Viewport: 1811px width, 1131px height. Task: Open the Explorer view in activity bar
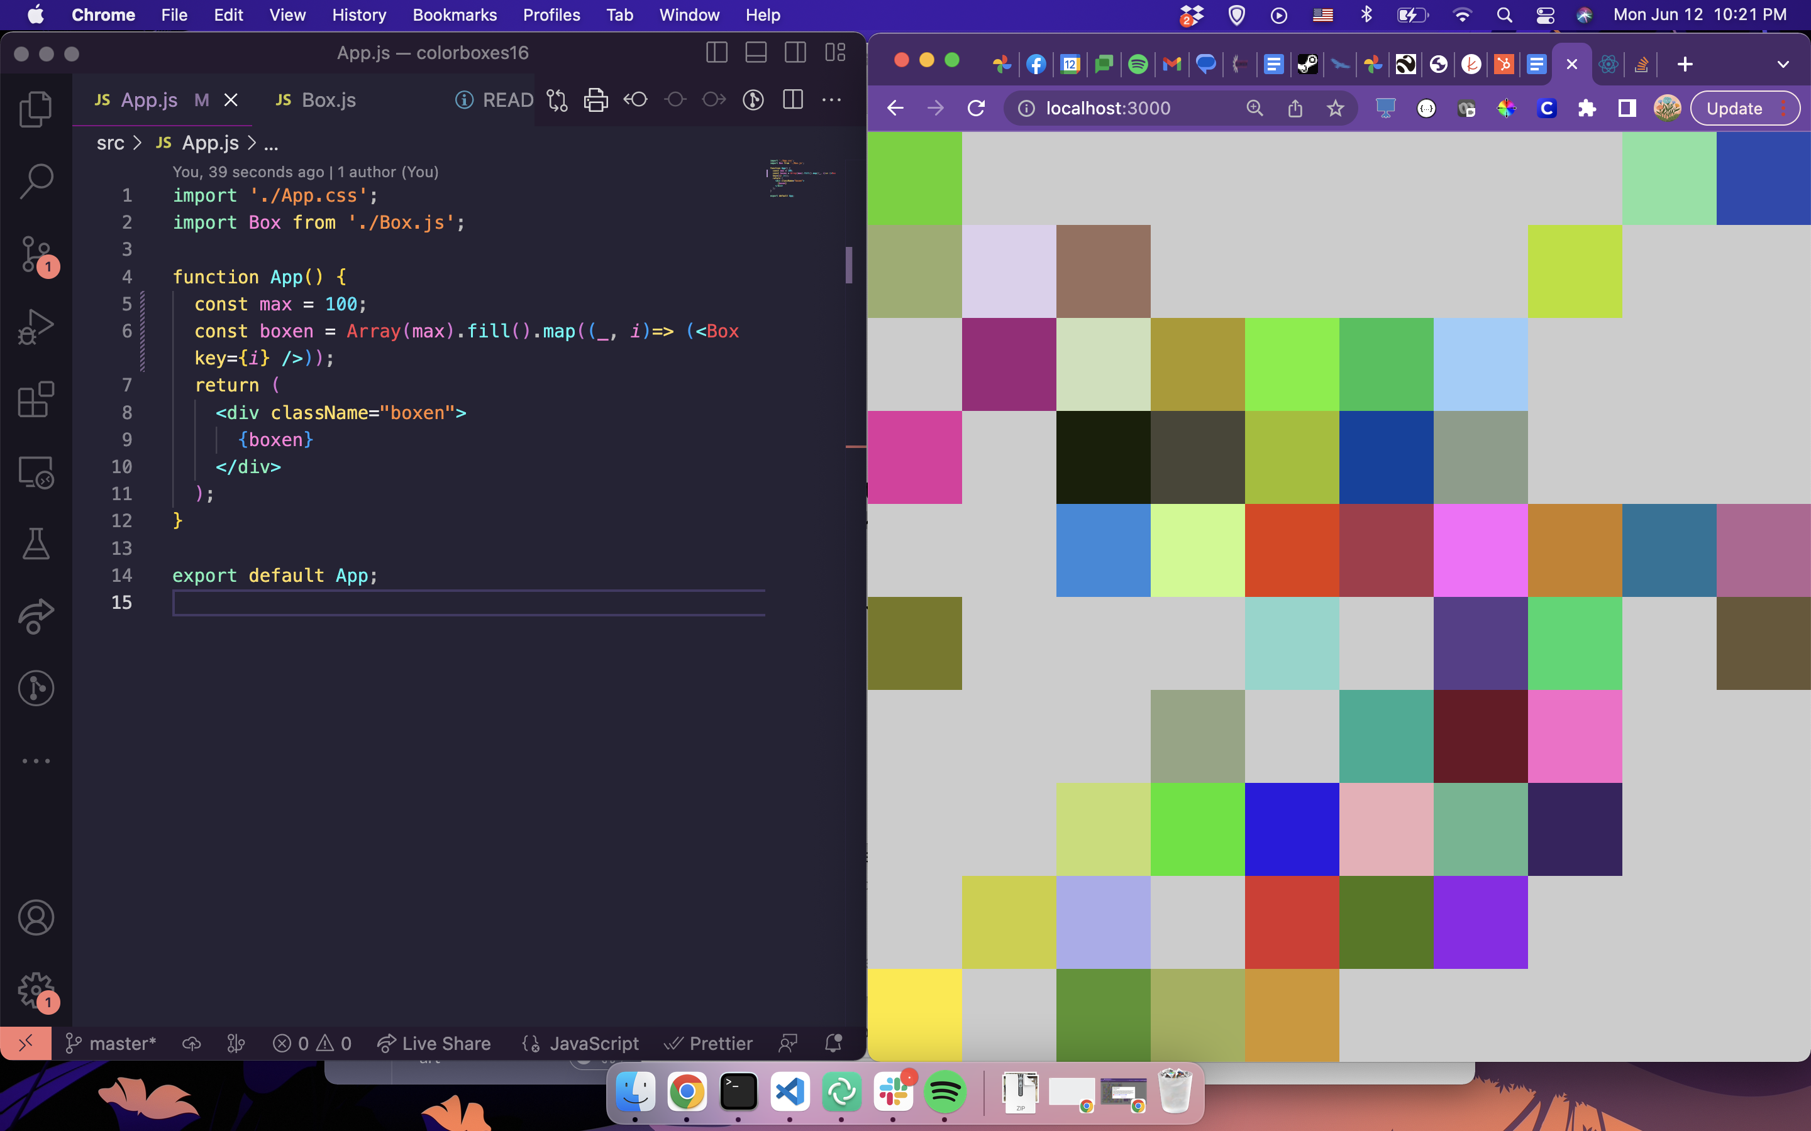pos(35,109)
